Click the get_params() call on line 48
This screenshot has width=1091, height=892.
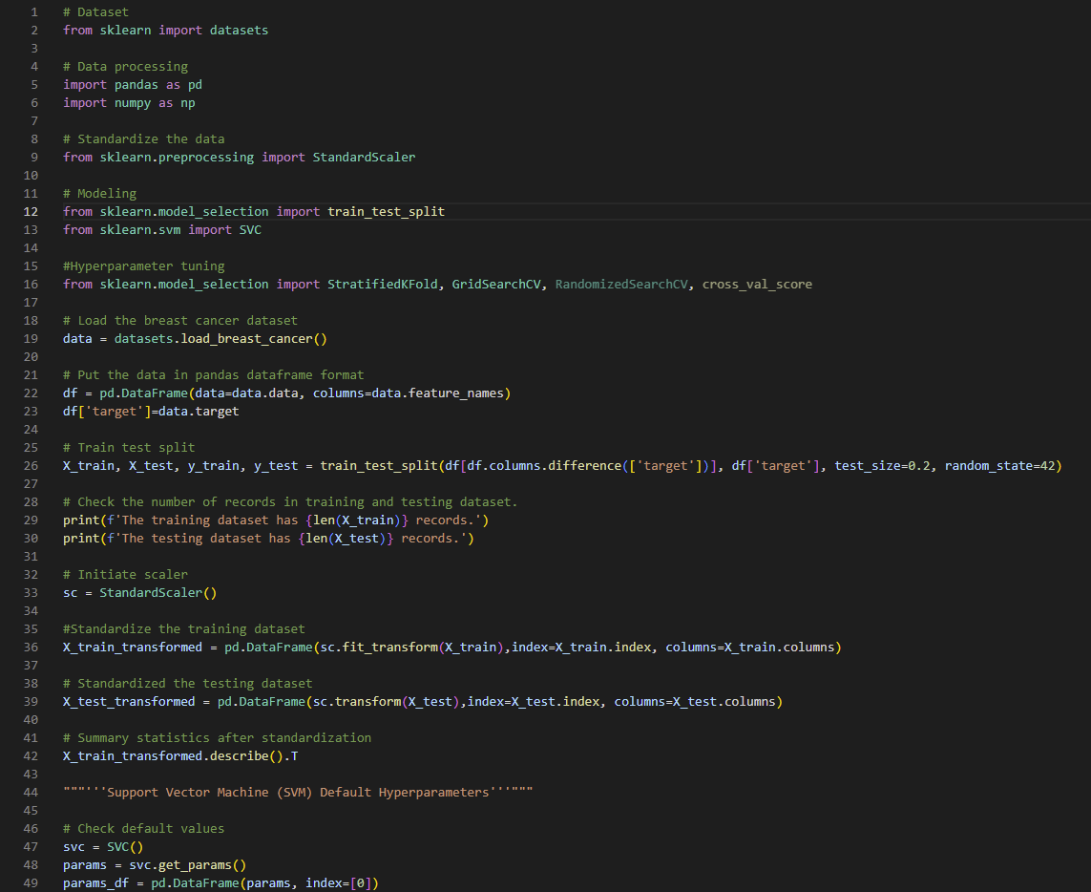tap(203, 864)
